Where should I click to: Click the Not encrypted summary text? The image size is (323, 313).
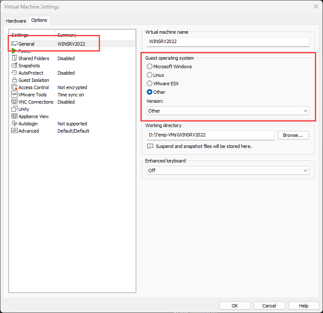tap(72, 87)
